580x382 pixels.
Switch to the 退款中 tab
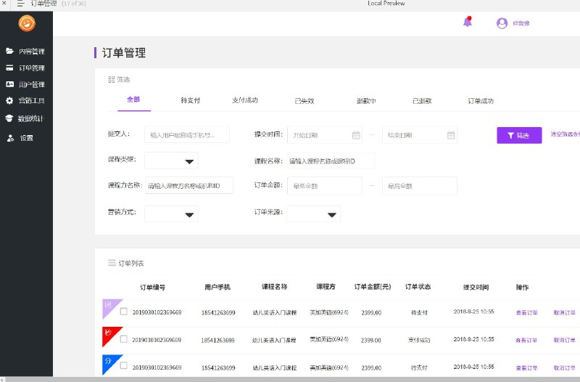pyautogui.click(x=366, y=101)
